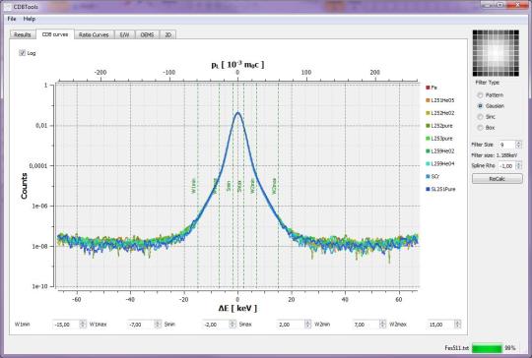Click the Fes511.txt status label
The height and width of the screenshot is (358, 532).
coord(457,348)
